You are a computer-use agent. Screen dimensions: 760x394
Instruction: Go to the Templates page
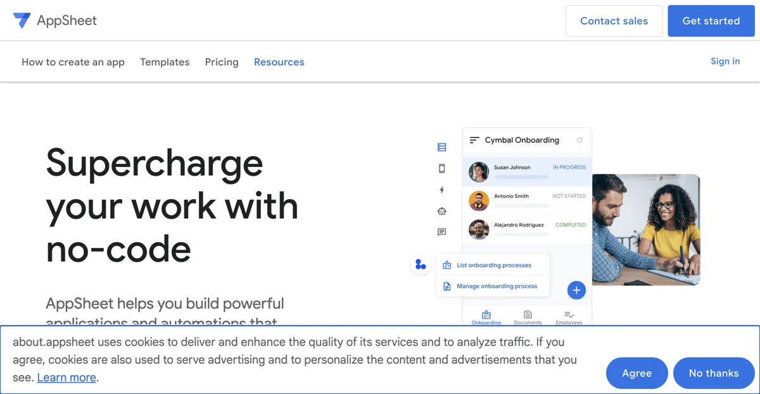coord(165,62)
